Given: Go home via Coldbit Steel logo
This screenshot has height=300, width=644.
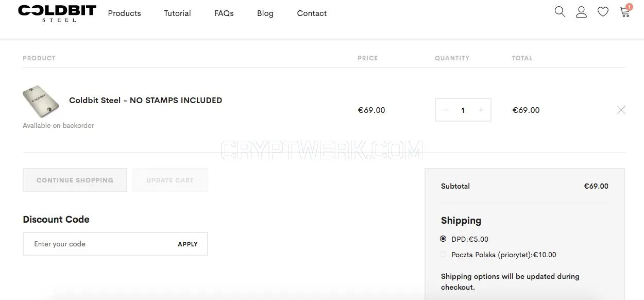Looking at the screenshot, I should 57,13.
